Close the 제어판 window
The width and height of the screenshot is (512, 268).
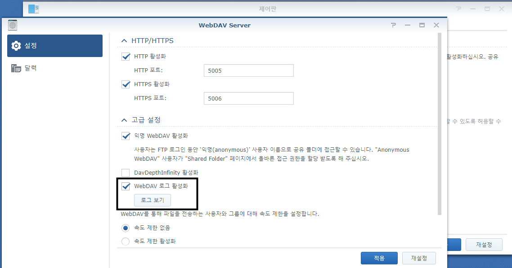502,9
